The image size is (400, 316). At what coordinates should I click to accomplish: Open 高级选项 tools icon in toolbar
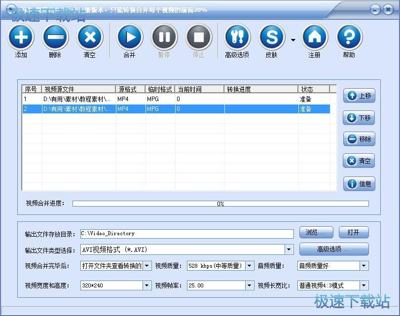(237, 37)
